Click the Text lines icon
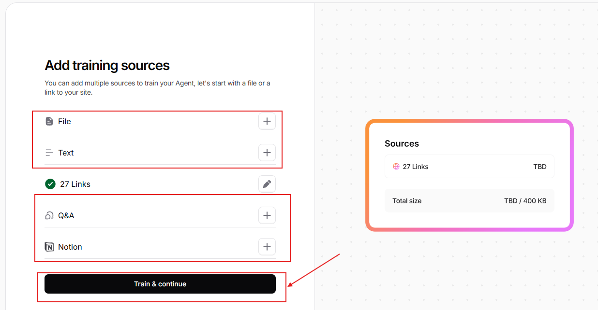 point(49,153)
